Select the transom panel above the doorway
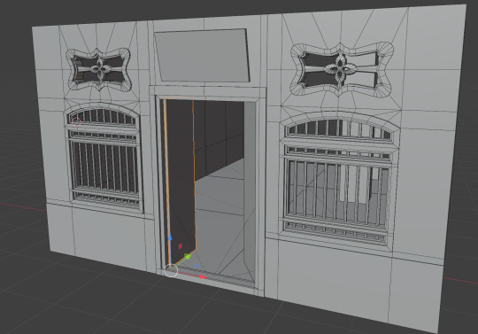The width and height of the screenshot is (478, 334). tap(203, 56)
